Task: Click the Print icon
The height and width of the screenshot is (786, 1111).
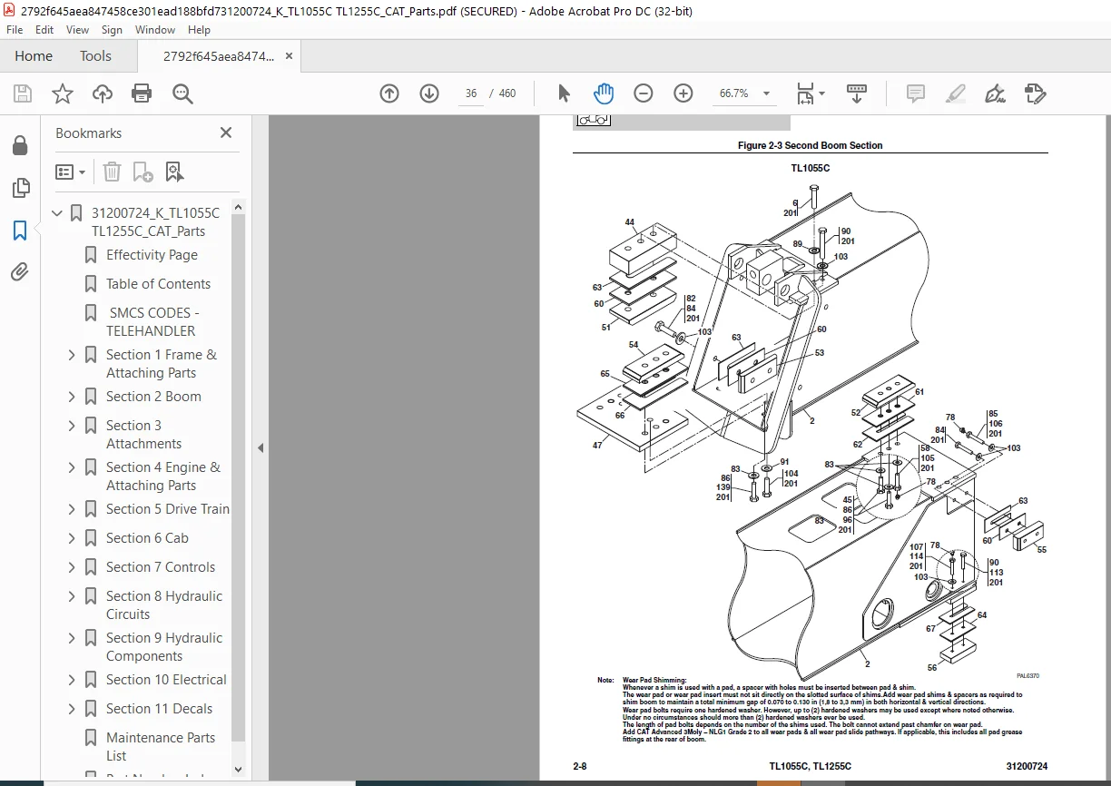Action: coord(142,93)
